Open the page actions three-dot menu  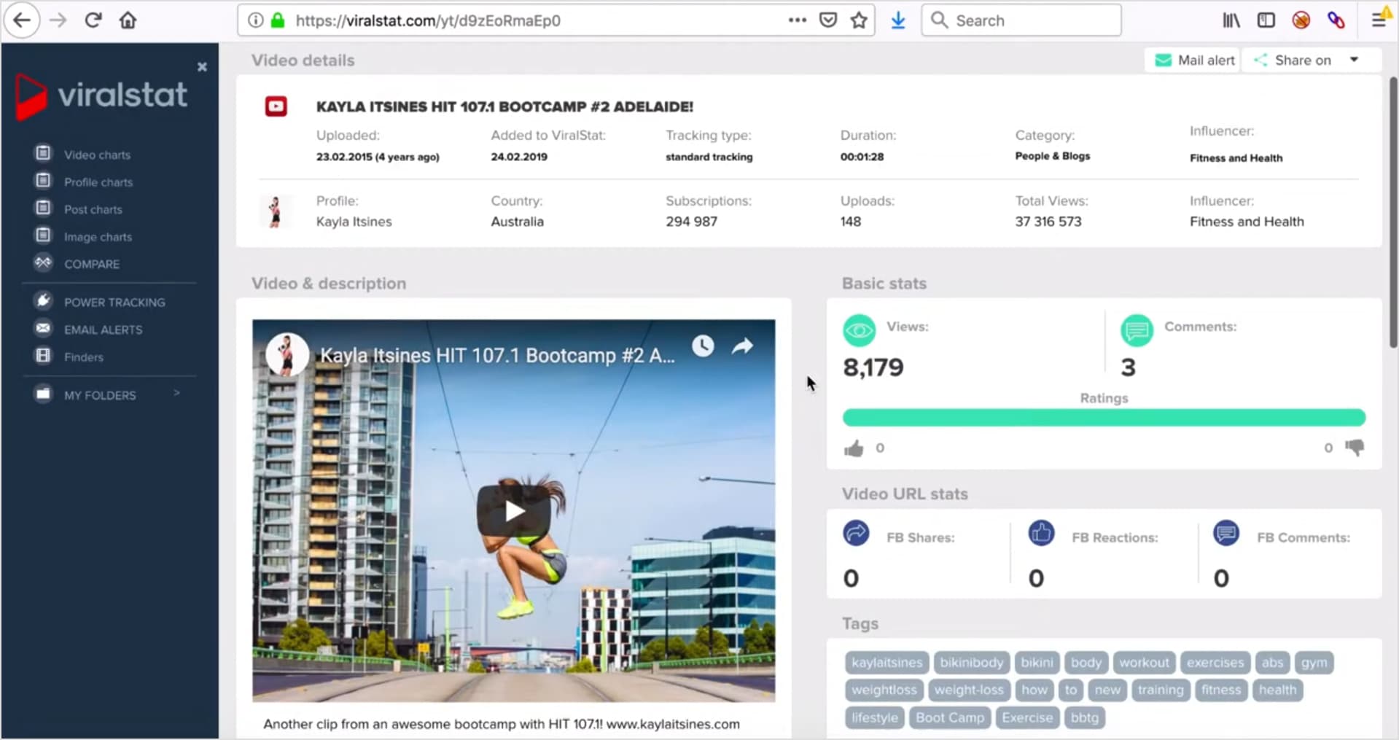798,20
